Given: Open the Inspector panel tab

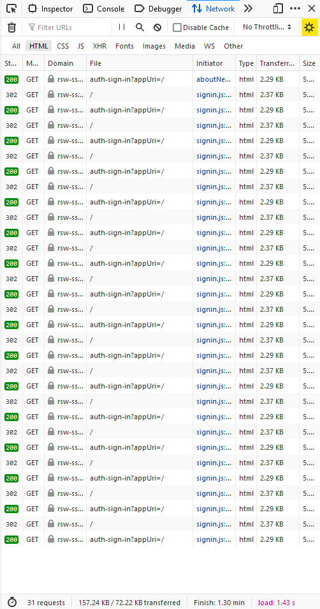Looking at the screenshot, I should (x=51, y=8).
